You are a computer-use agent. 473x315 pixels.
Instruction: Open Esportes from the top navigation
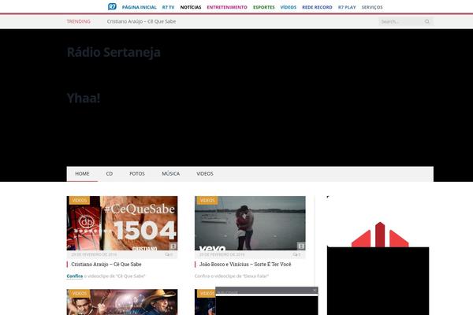pos(263,7)
